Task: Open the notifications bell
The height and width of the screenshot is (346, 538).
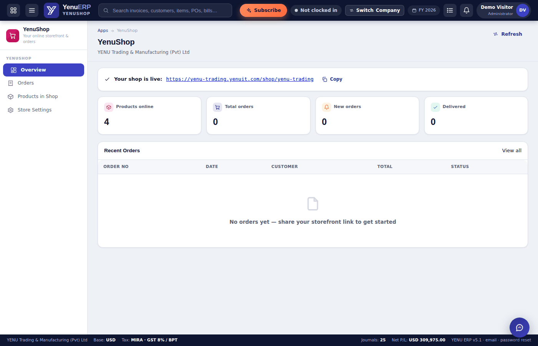Action: [x=467, y=10]
